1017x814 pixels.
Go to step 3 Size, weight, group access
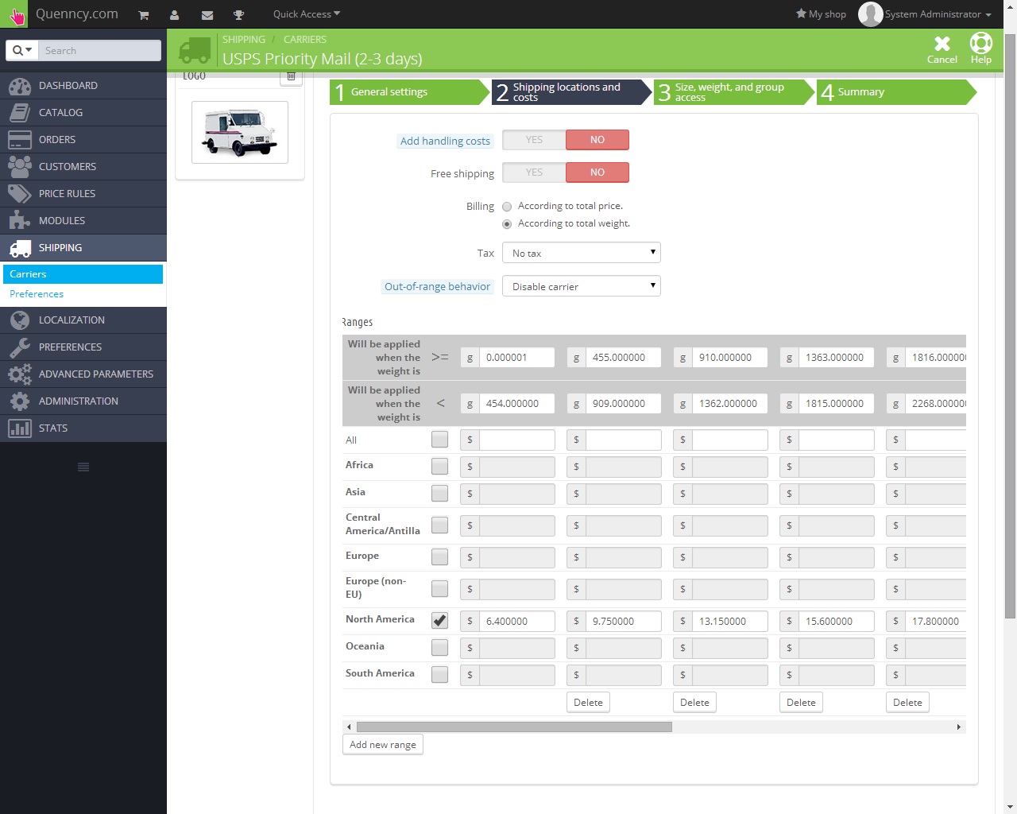735,92
